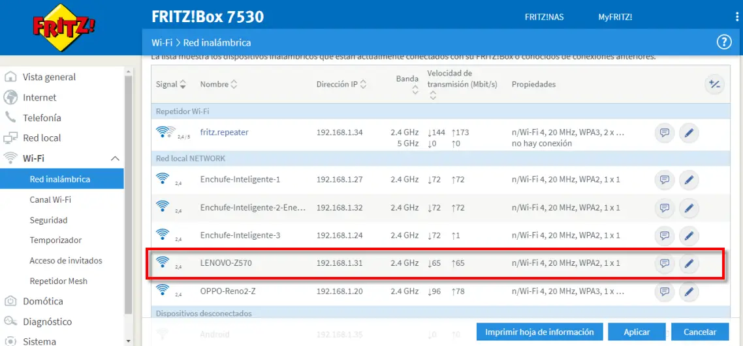Screen dimensions: 743x346
Task: Open the fritz.repeater device link
Action: pyautogui.click(x=224, y=132)
